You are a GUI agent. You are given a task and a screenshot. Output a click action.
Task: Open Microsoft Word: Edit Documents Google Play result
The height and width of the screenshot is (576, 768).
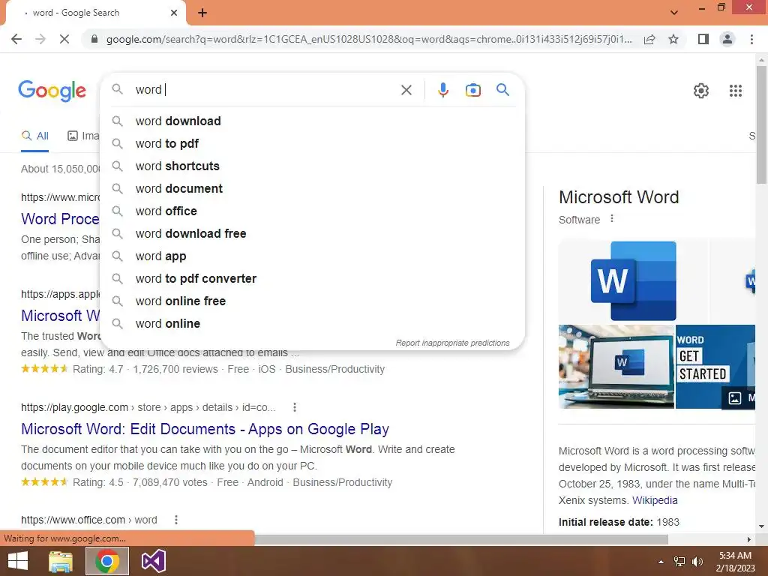click(x=205, y=429)
